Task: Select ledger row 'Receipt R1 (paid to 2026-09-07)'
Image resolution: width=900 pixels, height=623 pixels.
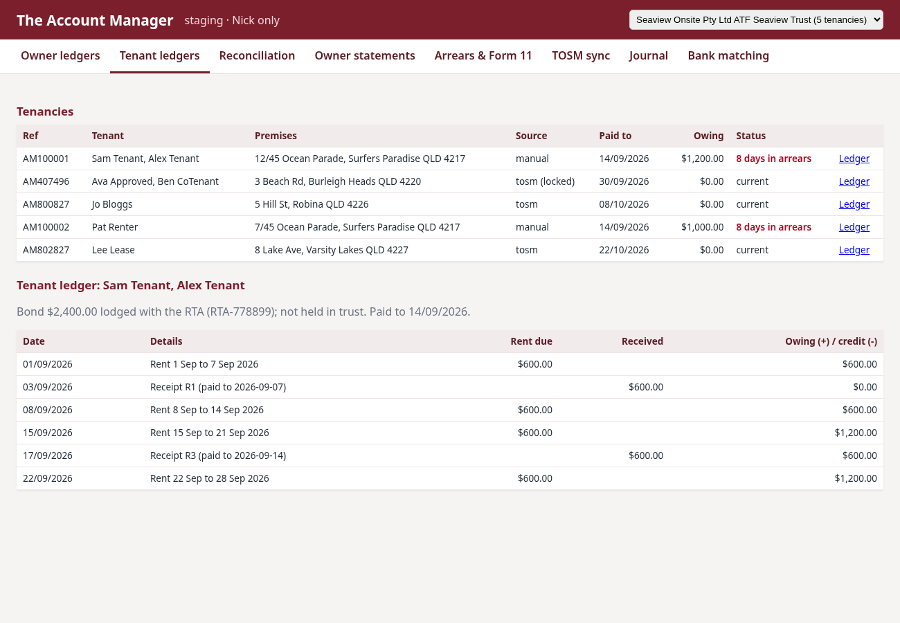Action: point(450,387)
